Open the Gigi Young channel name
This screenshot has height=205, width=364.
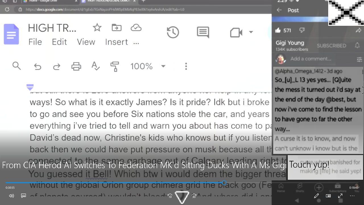290,43
